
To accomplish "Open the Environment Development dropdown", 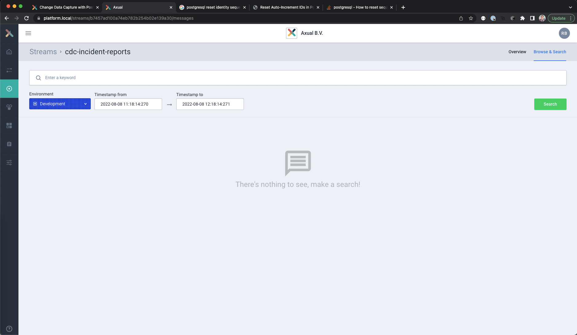I will point(60,104).
